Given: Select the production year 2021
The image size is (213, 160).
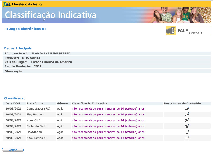Looking at the screenshot, I should pyautogui.click(x=38, y=66).
